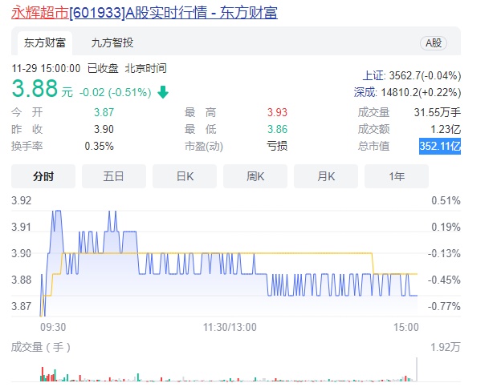Click the 成交额 value 1.23亿
The height and width of the screenshot is (387, 497).
[446, 129]
